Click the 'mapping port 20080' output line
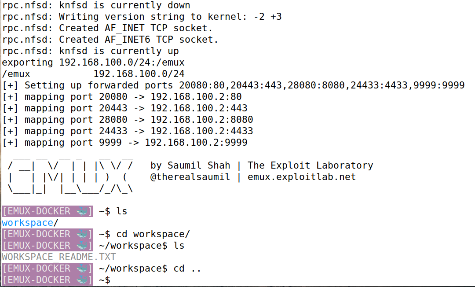The width and height of the screenshot is (475, 287). coord(122,97)
